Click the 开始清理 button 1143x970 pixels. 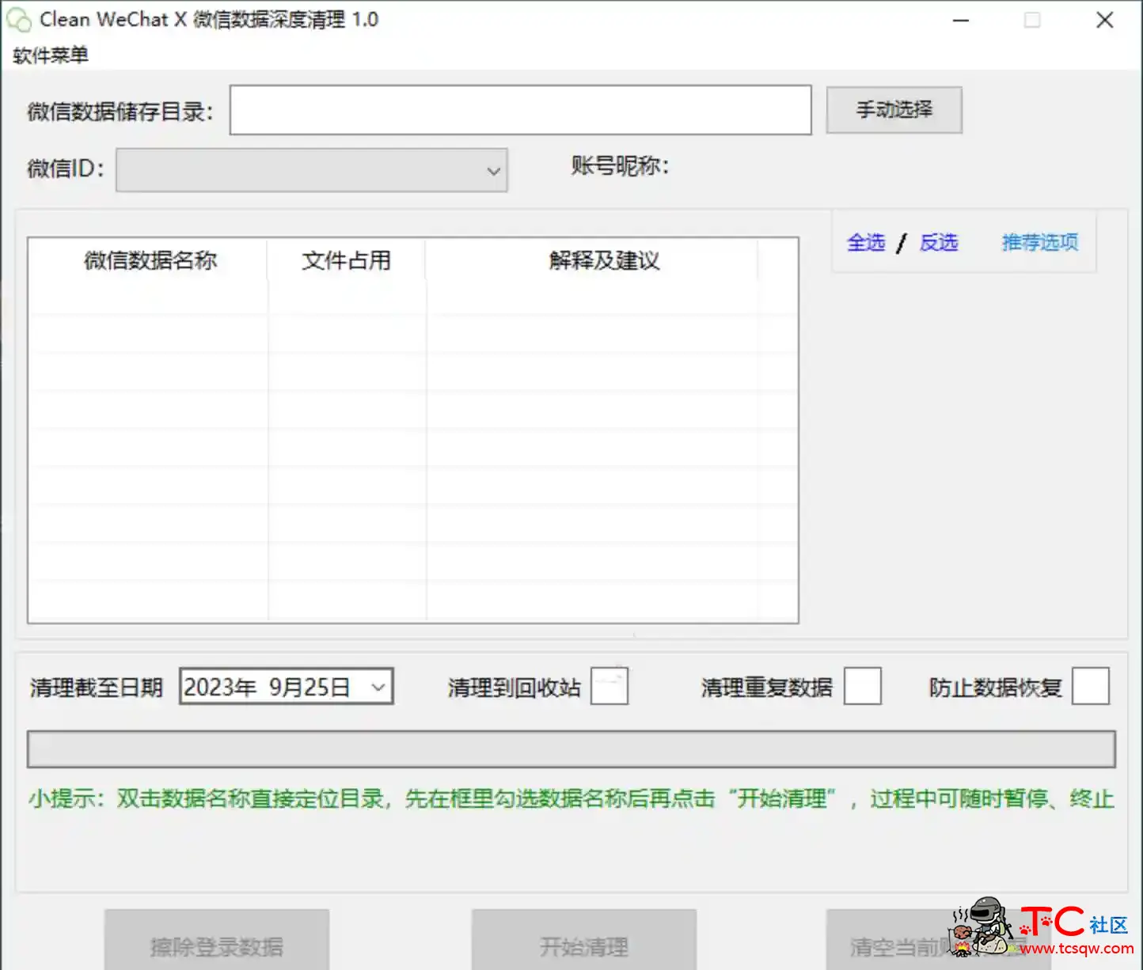pyautogui.click(x=584, y=942)
